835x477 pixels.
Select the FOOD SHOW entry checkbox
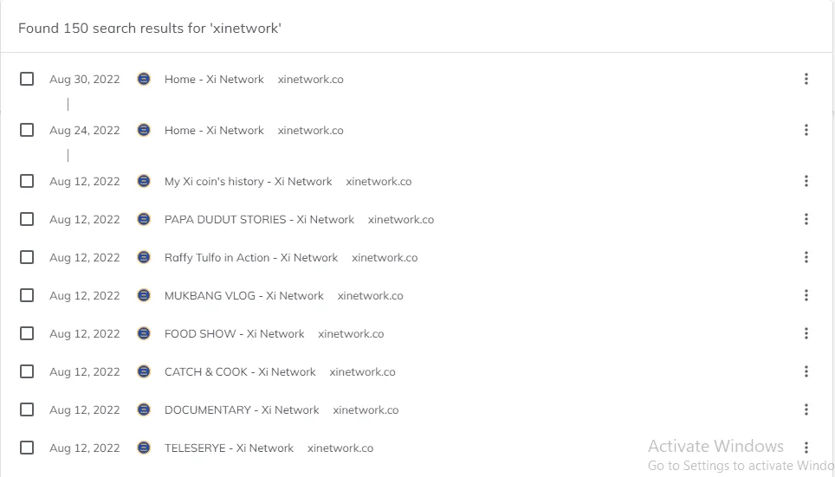[27, 333]
